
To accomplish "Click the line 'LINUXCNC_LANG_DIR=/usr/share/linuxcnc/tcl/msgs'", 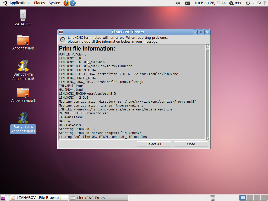I will coord(101,82).
